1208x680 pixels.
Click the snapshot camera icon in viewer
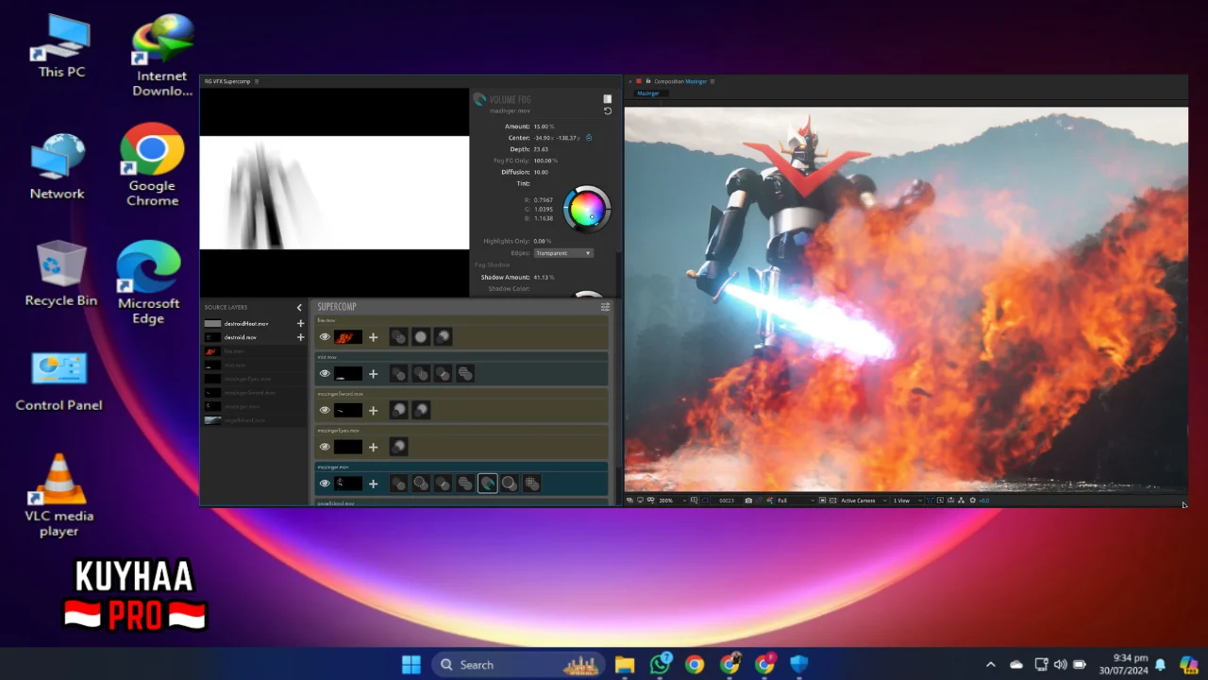click(x=748, y=501)
